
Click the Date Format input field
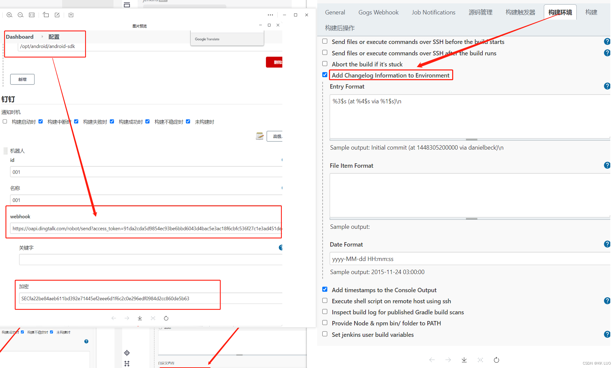click(470, 259)
